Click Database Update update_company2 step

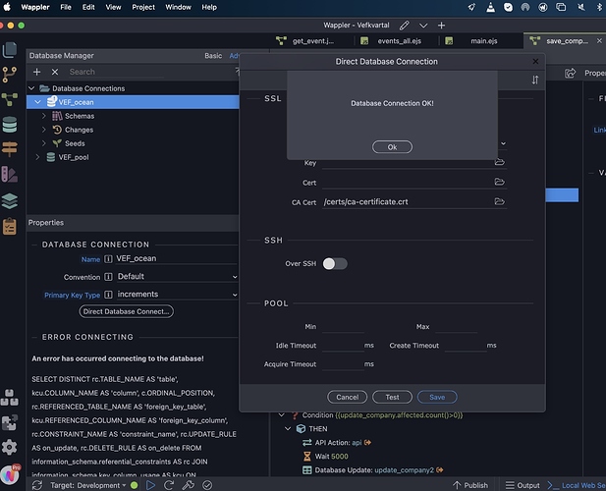(x=374, y=470)
